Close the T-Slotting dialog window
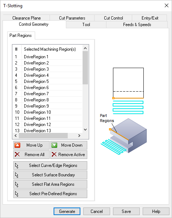This screenshot has height=218, width=172. coord(167,5)
